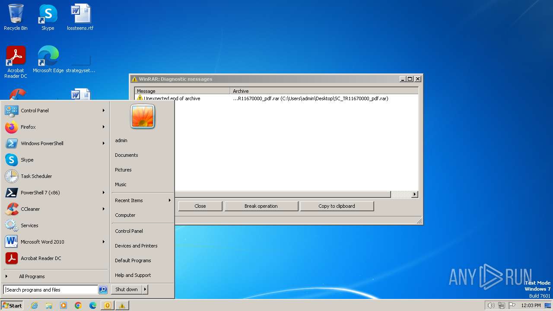Open the Shut down options arrow

[x=145, y=289]
